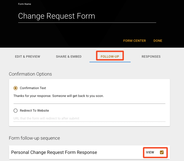Click the Confirmation Text label
184x161 pixels.
click(33, 88)
